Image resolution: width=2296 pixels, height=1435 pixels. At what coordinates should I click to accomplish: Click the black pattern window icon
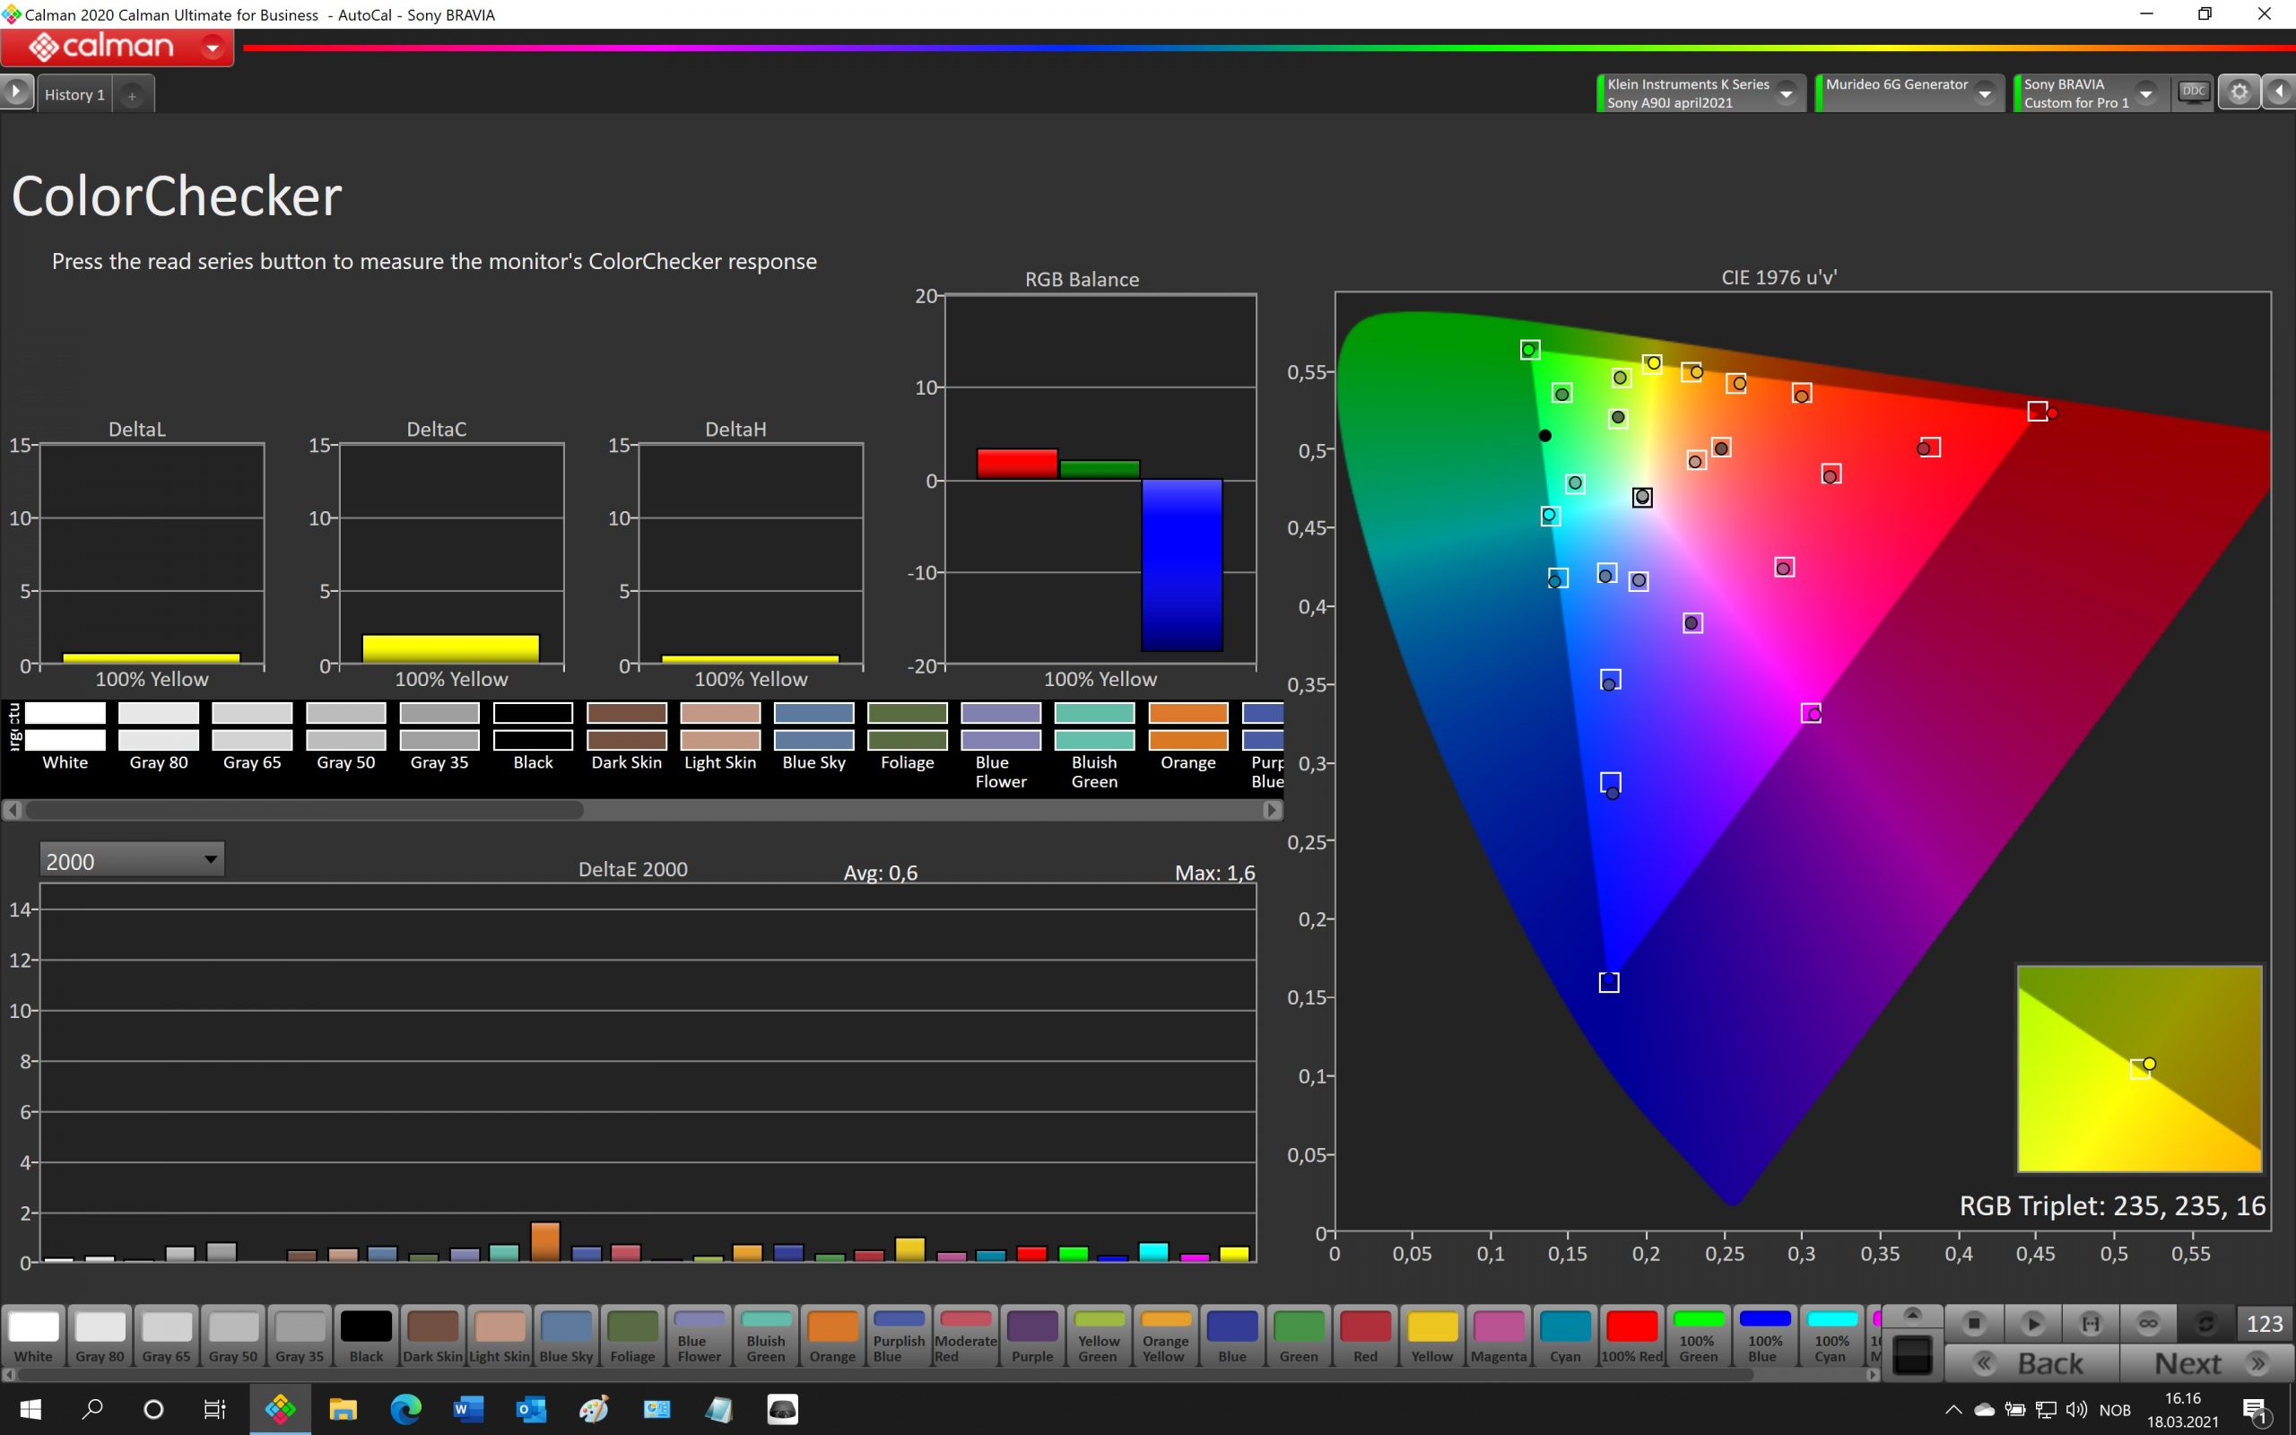(x=1912, y=1354)
